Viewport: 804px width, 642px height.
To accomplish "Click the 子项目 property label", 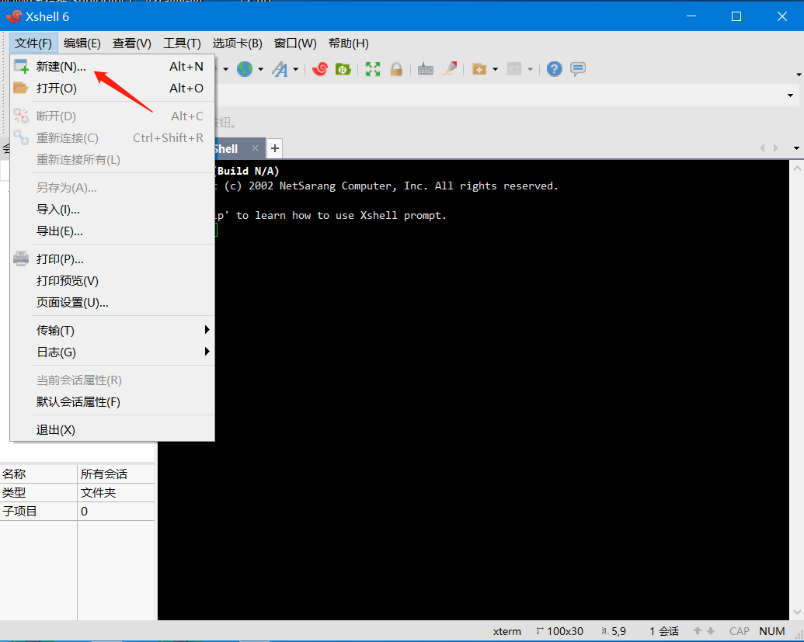I will point(19,512).
